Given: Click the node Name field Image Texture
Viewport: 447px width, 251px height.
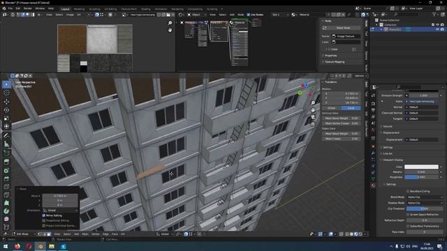Looking at the screenshot, I should [346, 36].
